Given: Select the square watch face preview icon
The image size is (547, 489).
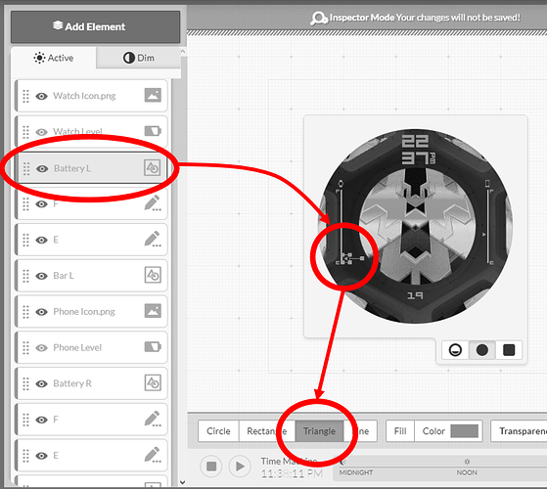Looking at the screenshot, I should click(x=509, y=349).
